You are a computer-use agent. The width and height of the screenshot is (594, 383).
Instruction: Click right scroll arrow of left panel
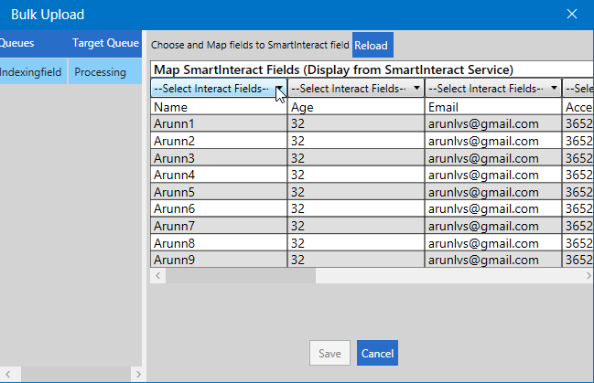(x=137, y=374)
